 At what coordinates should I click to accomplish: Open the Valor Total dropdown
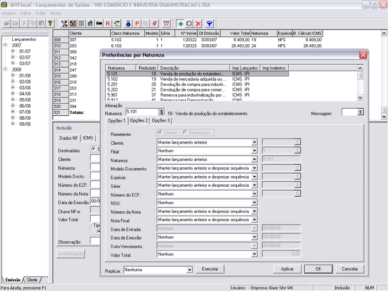coord(254,254)
